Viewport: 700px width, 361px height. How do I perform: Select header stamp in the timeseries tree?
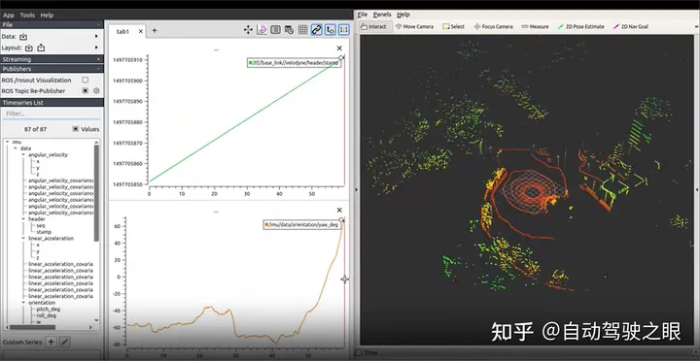click(x=44, y=232)
